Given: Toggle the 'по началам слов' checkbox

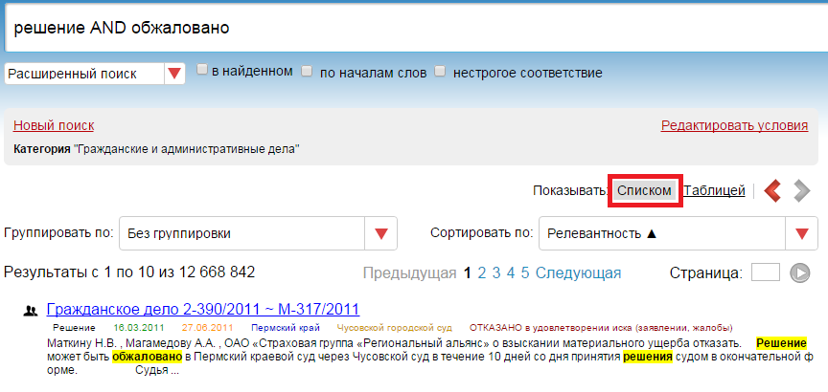Looking at the screenshot, I should (x=307, y=72).
